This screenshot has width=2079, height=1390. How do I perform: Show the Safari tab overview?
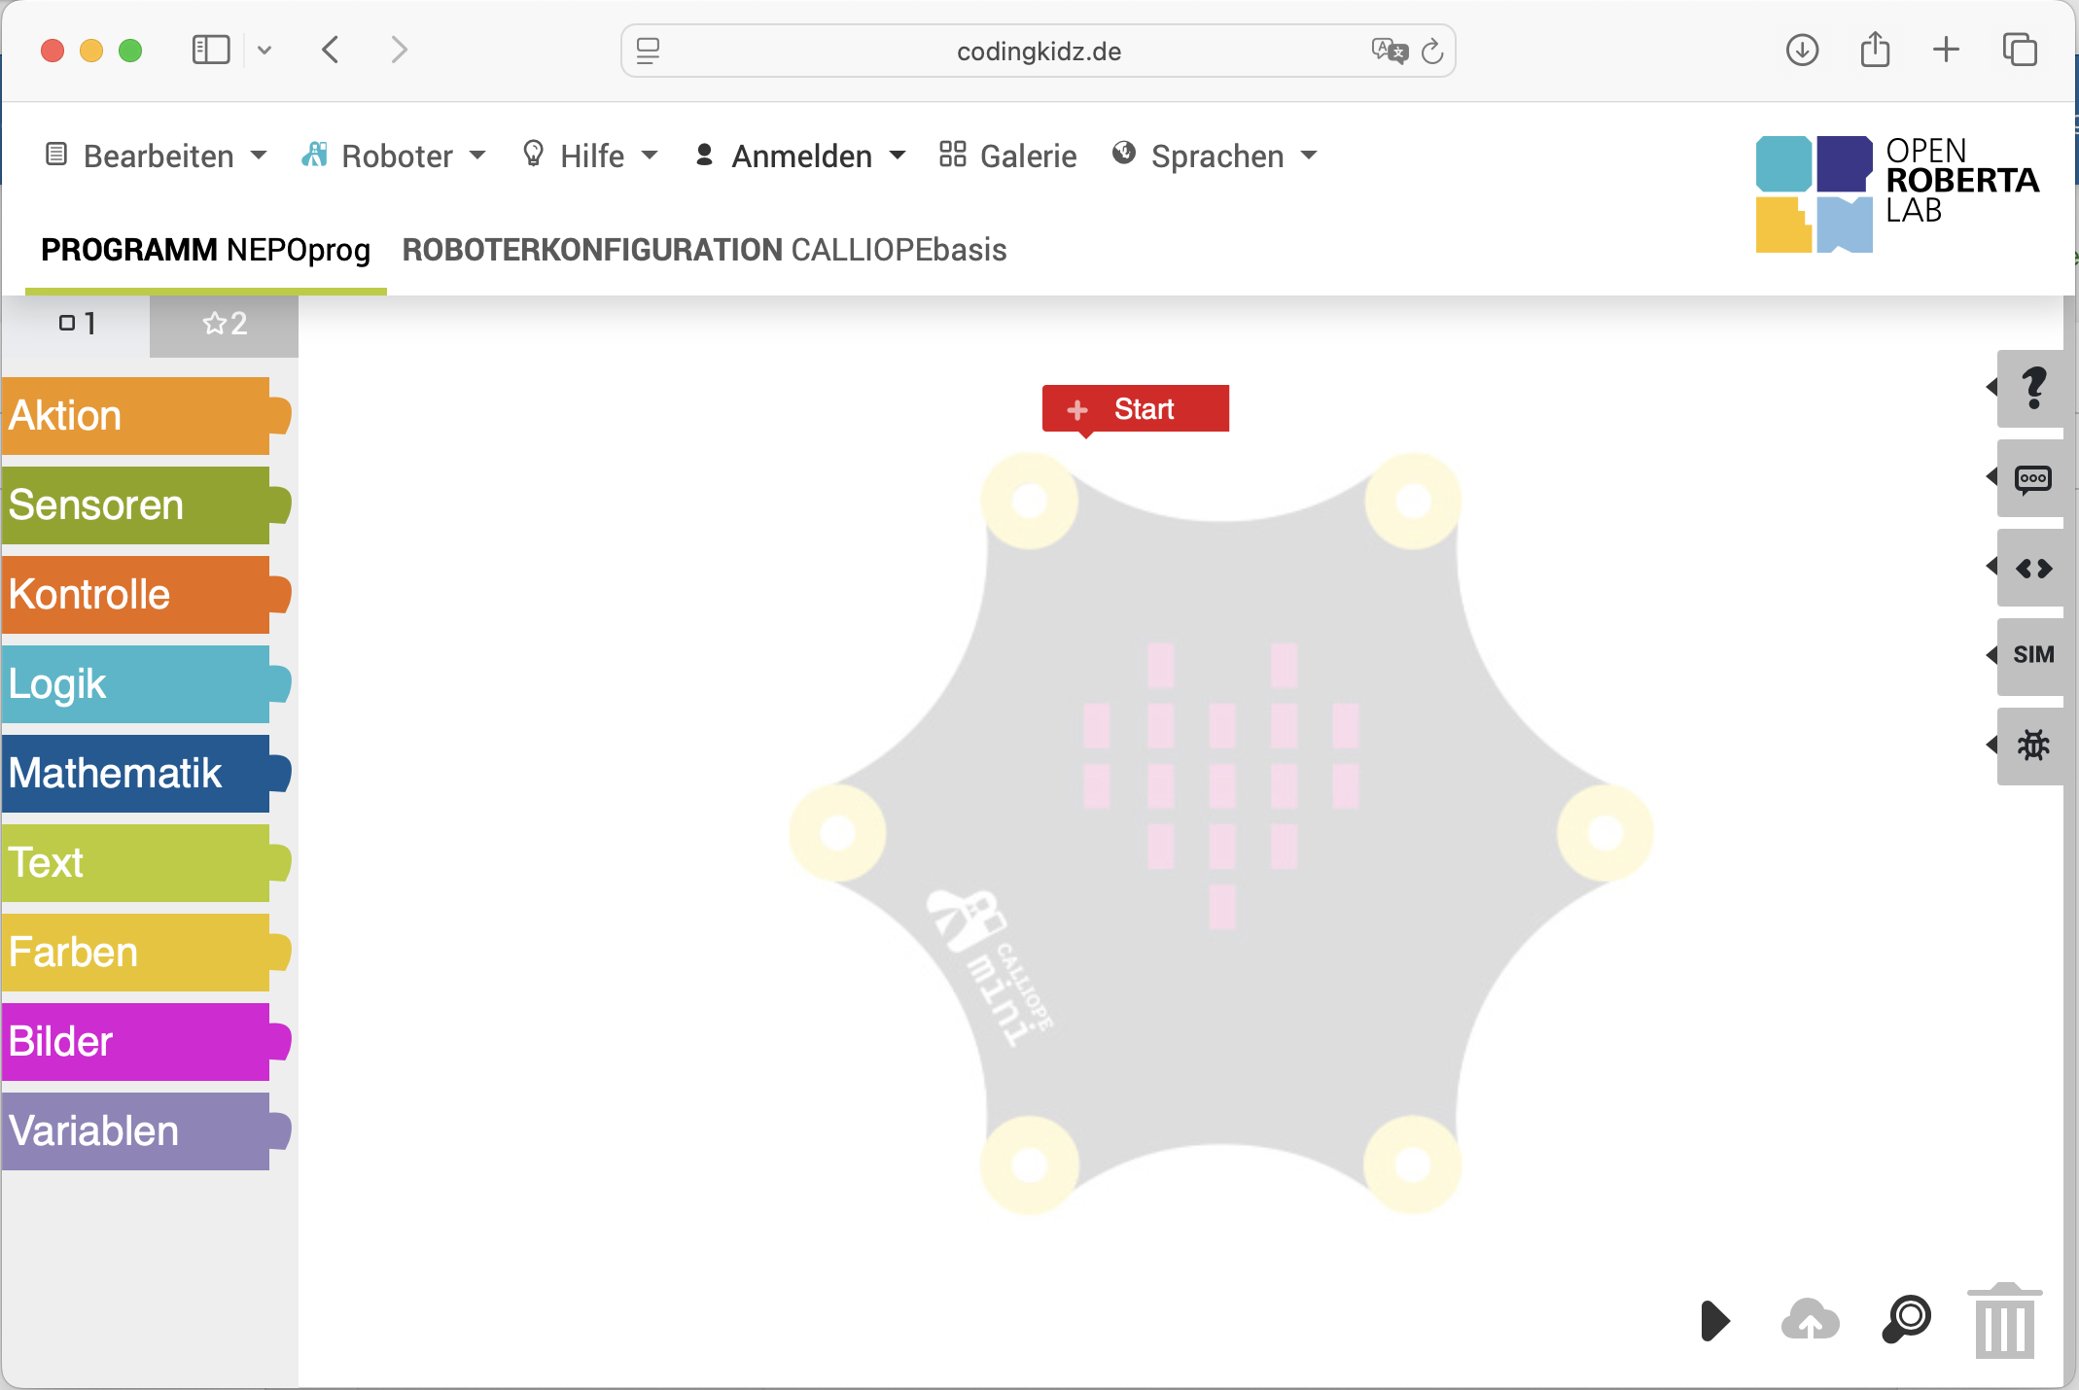(2020, 50)
